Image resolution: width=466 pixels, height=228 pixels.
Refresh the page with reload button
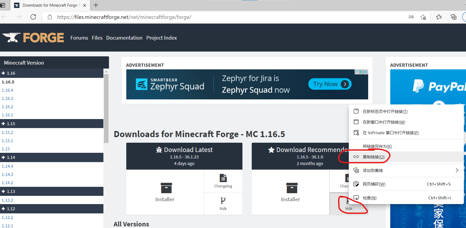(33, 17)
